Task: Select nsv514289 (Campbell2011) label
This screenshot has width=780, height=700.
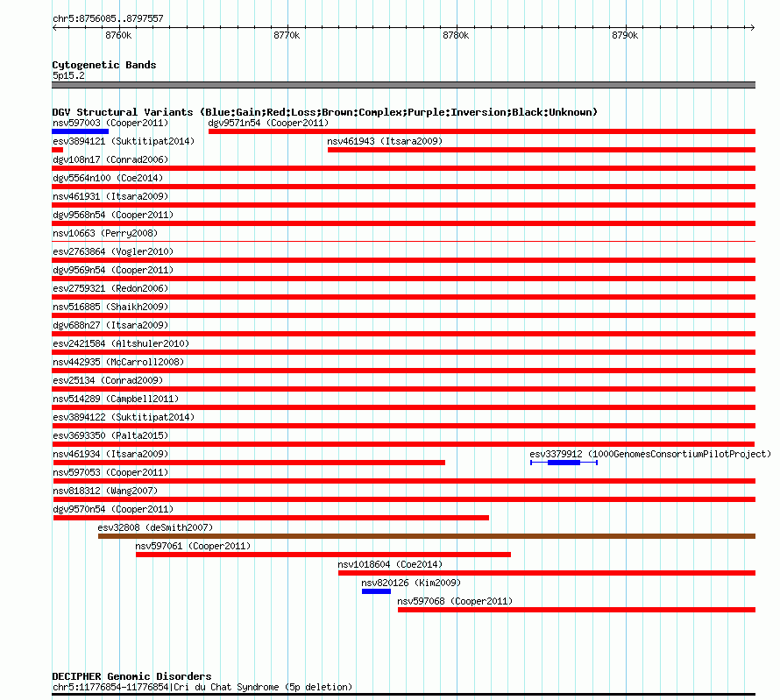Action: click(116, 399)
